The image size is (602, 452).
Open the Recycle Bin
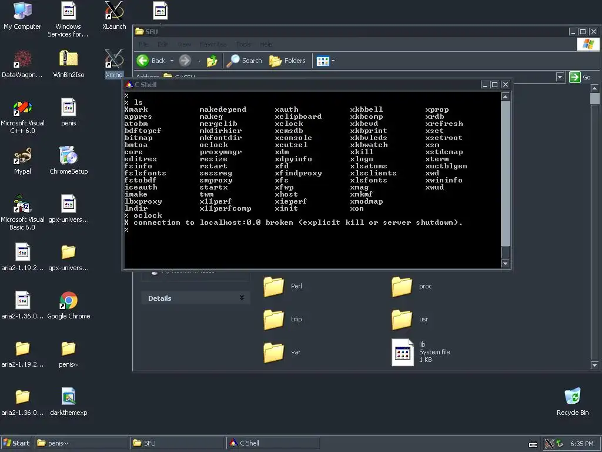click(573, 401)
